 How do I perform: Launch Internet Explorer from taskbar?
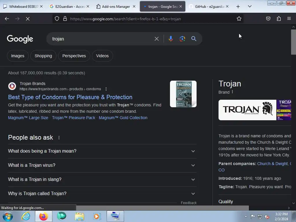coord(26,216)
